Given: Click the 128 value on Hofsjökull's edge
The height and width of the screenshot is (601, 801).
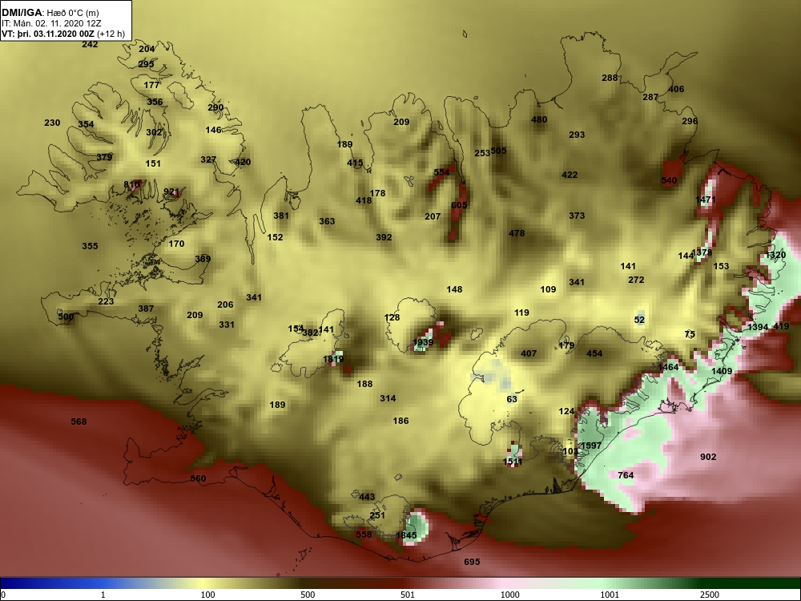Looking at the screenshot, I should coord(392,318).
